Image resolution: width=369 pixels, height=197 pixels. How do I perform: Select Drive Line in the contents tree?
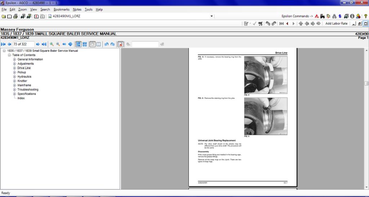pyautogui.click(x=24, y=68)
